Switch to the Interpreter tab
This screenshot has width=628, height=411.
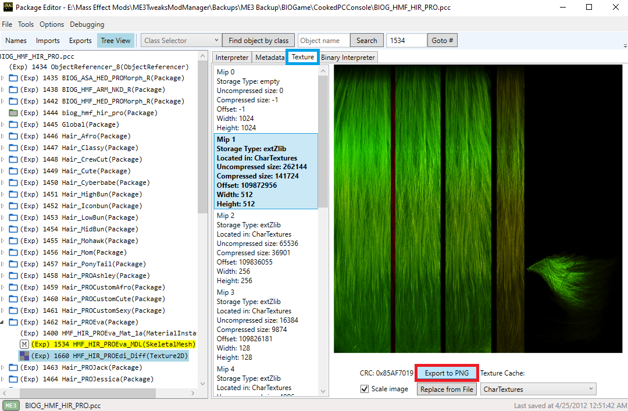coord(232,58)
